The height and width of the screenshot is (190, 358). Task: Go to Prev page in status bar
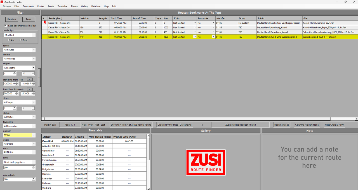[x=91, y=125]
